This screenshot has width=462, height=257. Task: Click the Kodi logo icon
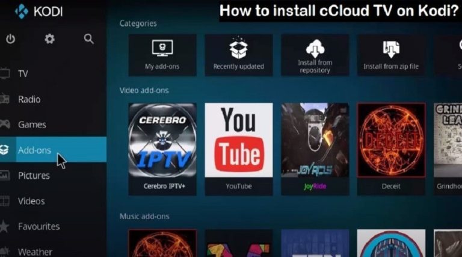[22, 11]
